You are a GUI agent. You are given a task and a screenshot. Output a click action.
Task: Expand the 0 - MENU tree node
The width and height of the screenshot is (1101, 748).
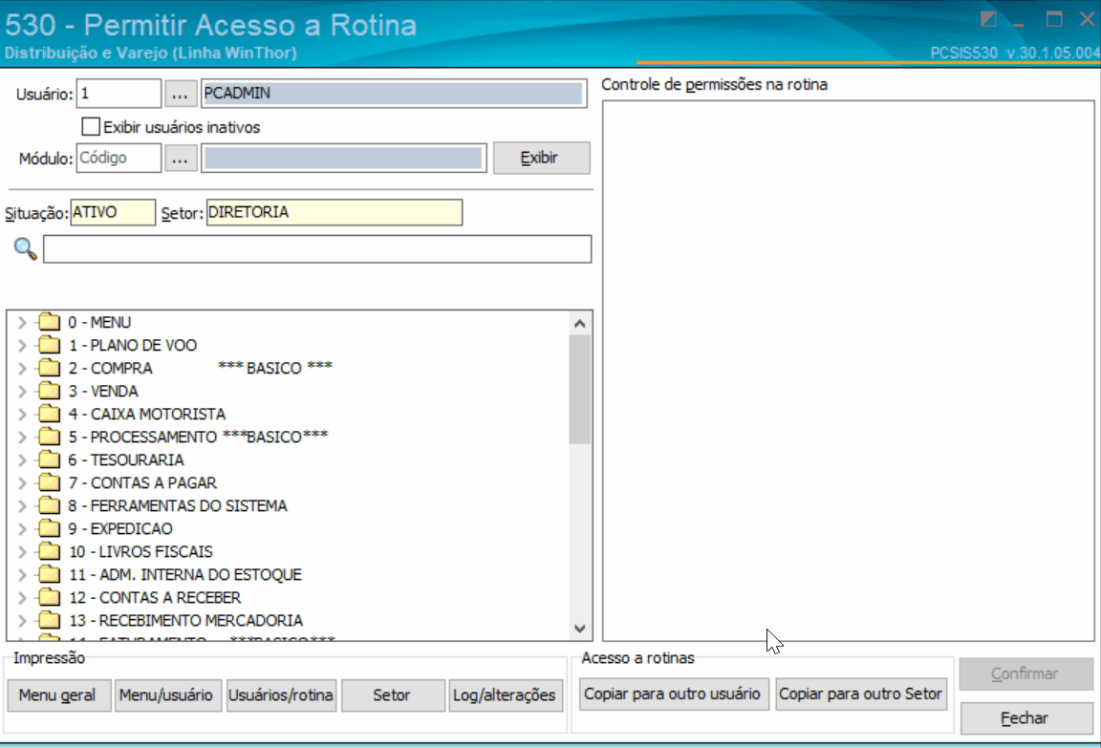click(x=22, y=322)
